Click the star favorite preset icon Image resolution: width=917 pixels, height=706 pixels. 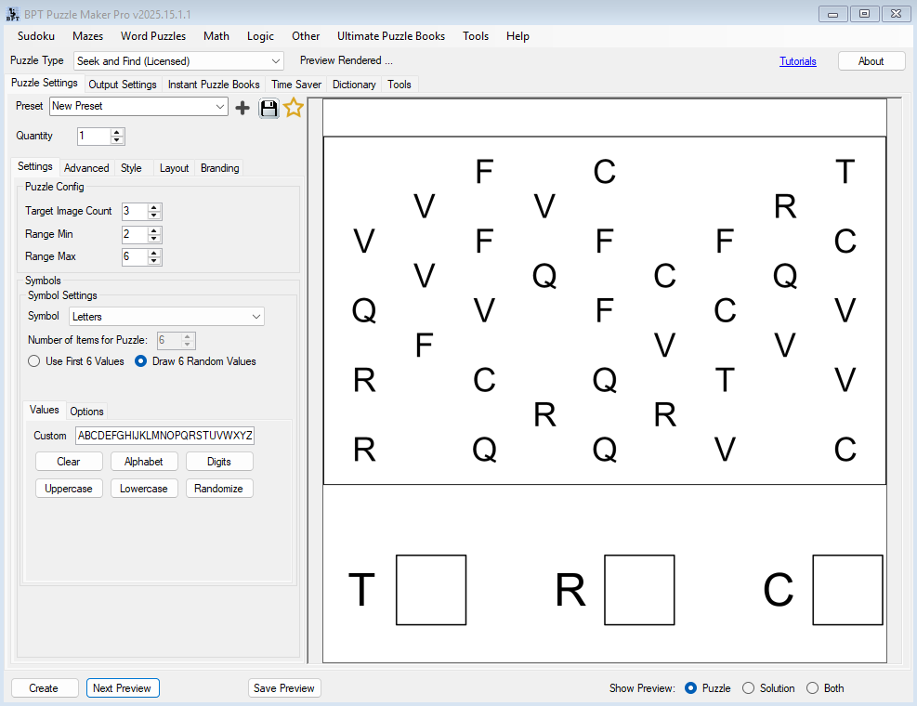point(294,108)
